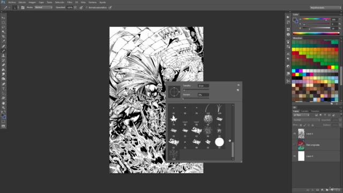Open the brush panel toggle icon in options bar
Image resolution: width=343 pixels, height=193 pixels.
23,8
